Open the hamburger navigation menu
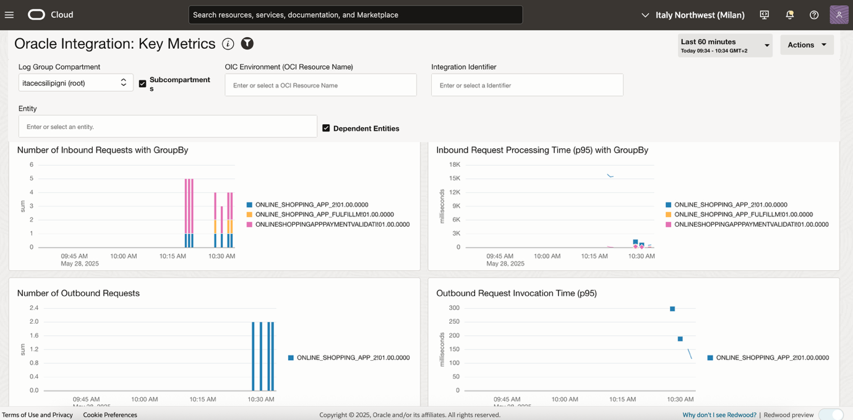 (x=9, y=15)
